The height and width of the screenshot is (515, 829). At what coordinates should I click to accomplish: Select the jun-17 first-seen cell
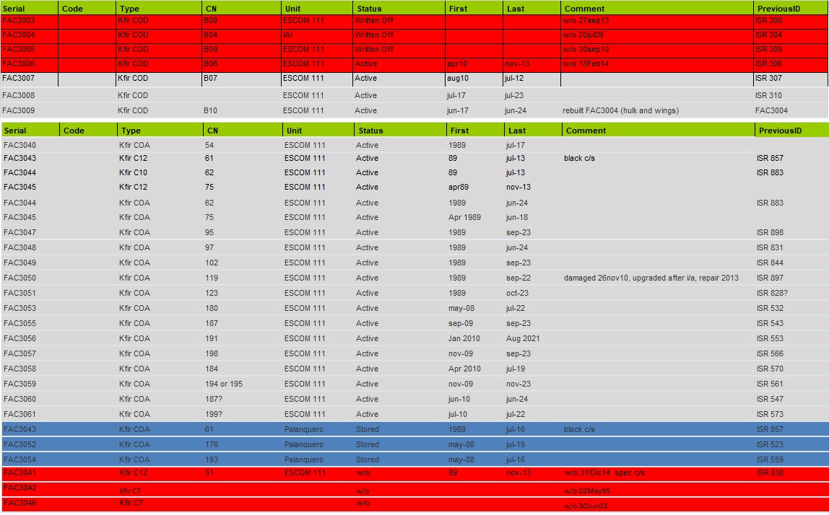click(x=457, y=111)
